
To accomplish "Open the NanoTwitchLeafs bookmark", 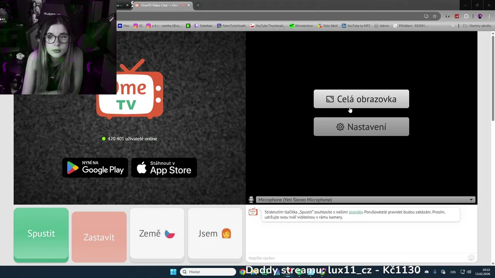I will pos(231,26).
